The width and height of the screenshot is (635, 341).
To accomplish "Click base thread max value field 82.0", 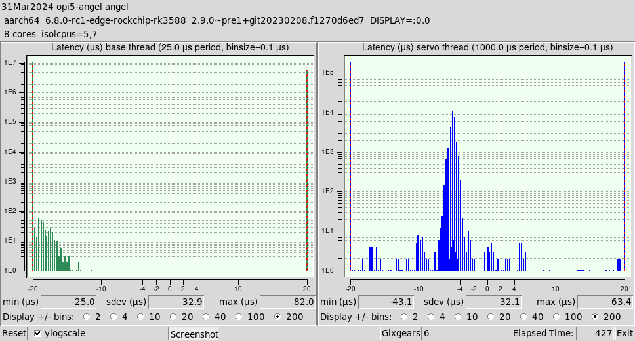I will [x=287, y=302].
